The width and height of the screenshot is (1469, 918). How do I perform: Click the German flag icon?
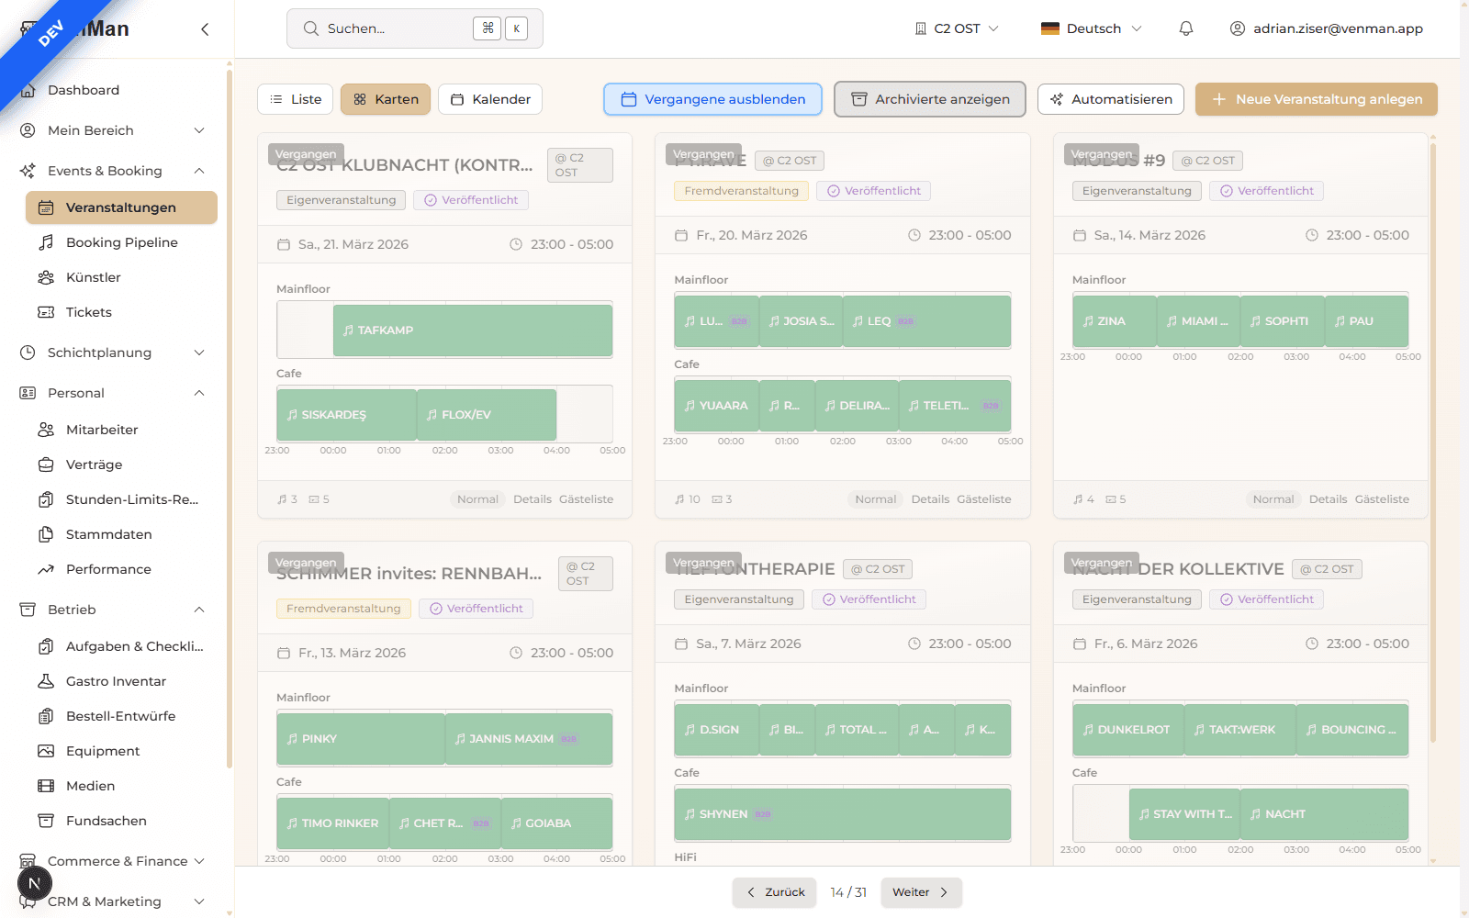(1050, 28)
